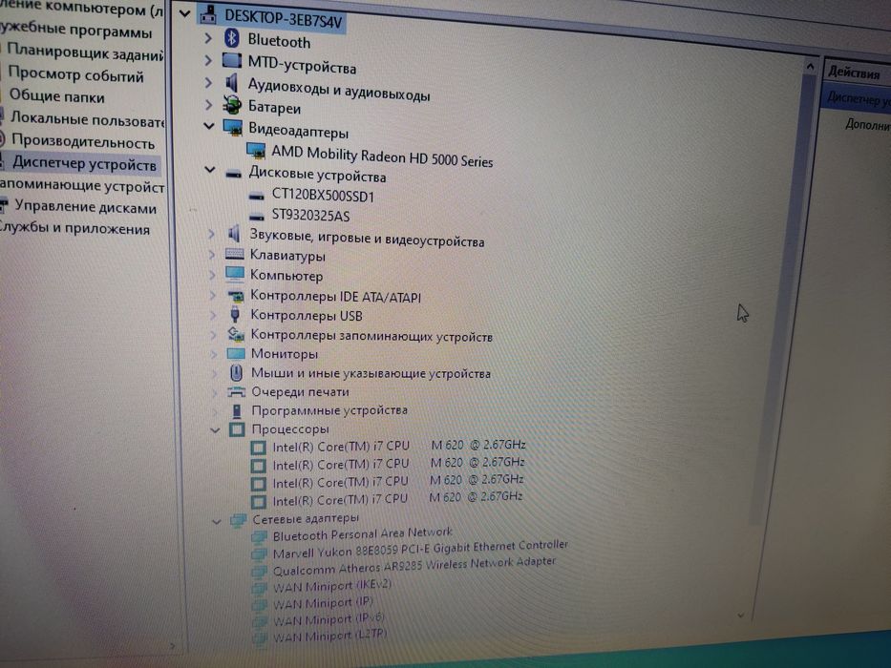Screen dimensions: 891x668
Task: Click the Контроллеры USB plug icon
Action: point(235,314)
